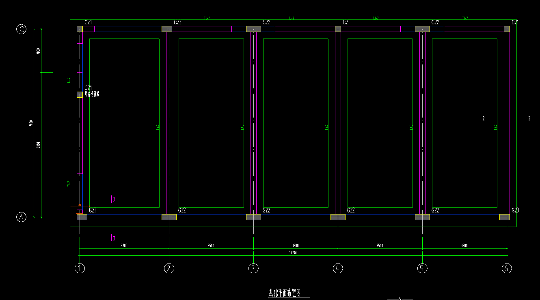Select the GZ2 label at grid A-3
This screenshot has height=300, width=540.
pos(266,210)
